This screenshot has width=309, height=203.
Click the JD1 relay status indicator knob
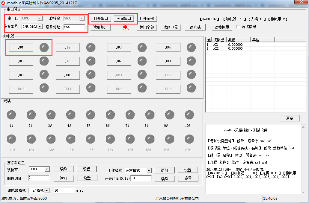[x=44, y=47]
